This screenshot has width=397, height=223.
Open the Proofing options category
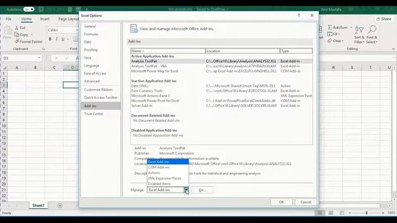100,50
